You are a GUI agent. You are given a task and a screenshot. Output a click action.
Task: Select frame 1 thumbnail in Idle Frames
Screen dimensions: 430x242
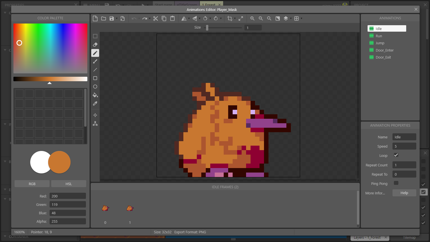[x=130, y=208]
